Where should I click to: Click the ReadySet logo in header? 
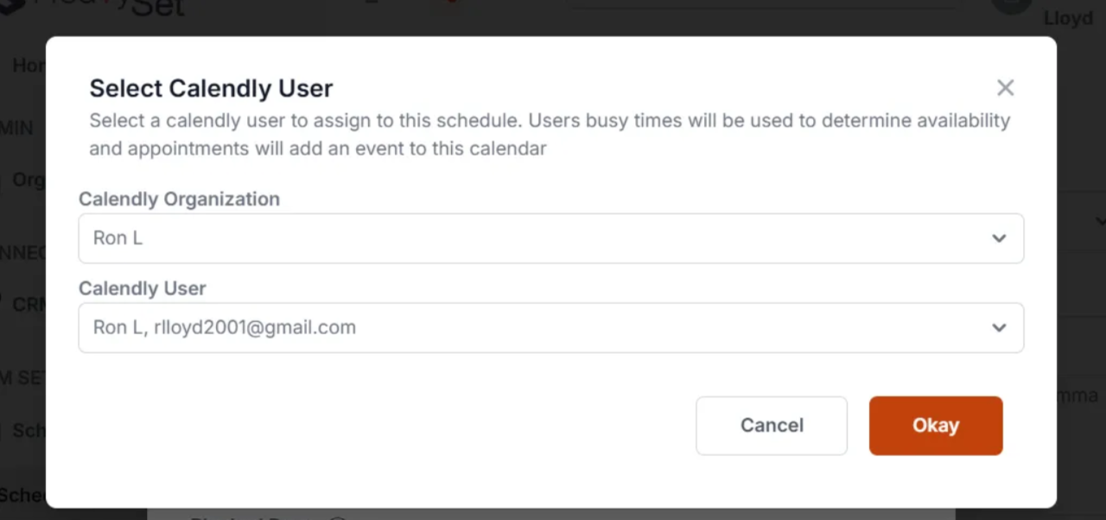click(95, 7)
